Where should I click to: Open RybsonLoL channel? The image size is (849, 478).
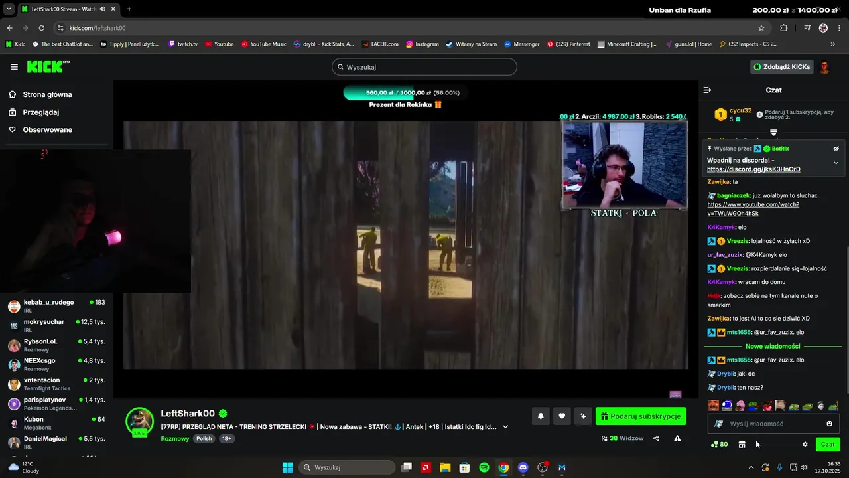[56, 345]
